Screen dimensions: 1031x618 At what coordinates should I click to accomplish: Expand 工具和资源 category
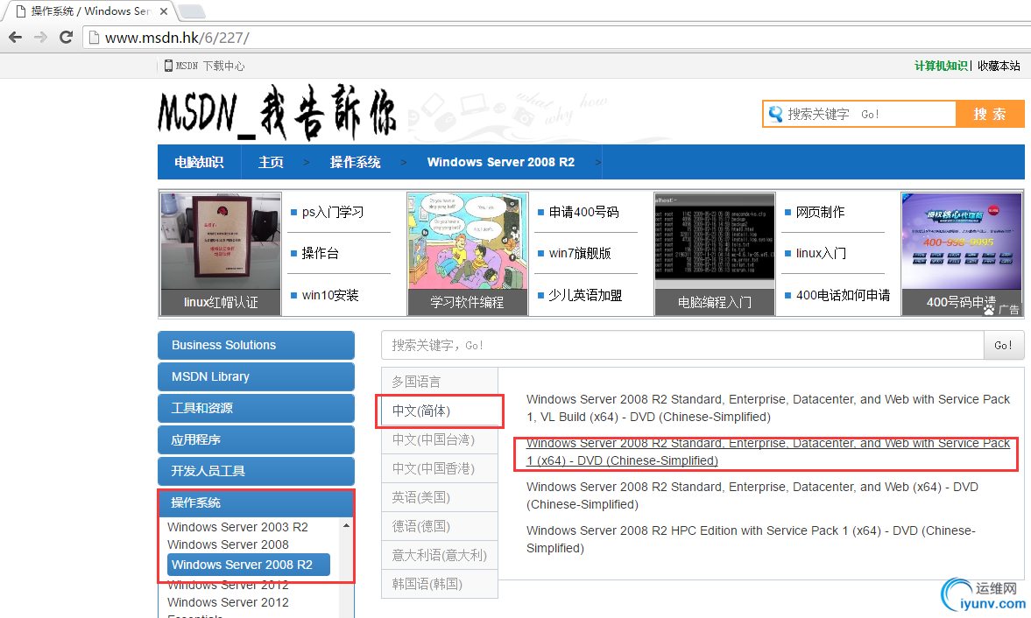257,408
